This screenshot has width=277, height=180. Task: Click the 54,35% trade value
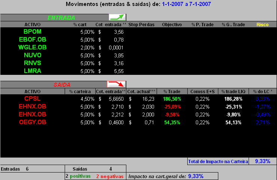coord(172,122)
